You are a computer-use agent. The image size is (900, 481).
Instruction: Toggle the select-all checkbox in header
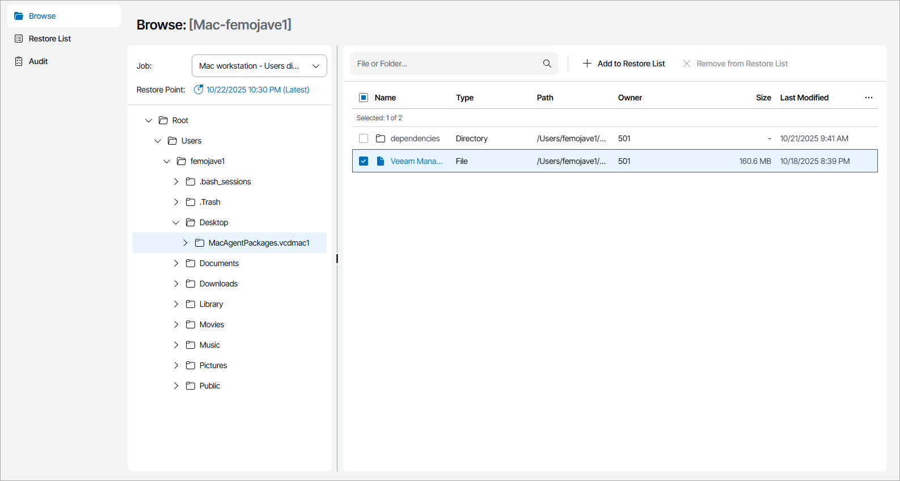coord(364,98)
